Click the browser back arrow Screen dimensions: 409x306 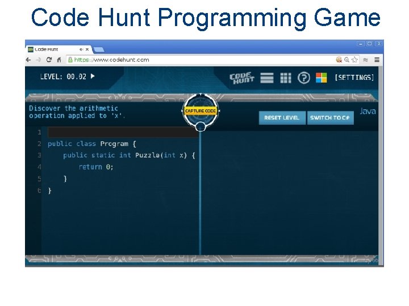coord(28,60)
